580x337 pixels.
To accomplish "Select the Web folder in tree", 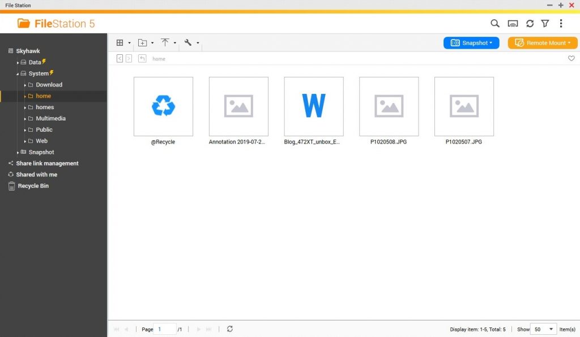I will click(41, 141).
